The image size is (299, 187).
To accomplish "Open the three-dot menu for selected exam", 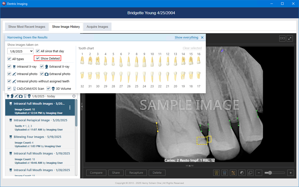I will [70, 107].
